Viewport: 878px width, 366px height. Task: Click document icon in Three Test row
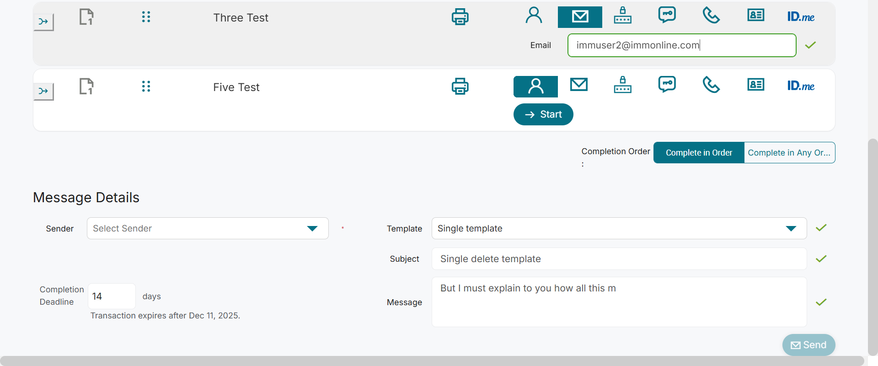pyautogui.click(x=86, y=17)
